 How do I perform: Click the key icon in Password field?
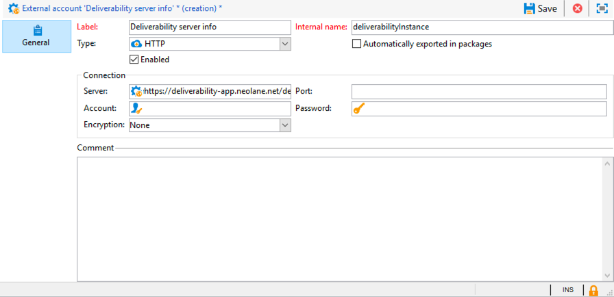point(358,109)
